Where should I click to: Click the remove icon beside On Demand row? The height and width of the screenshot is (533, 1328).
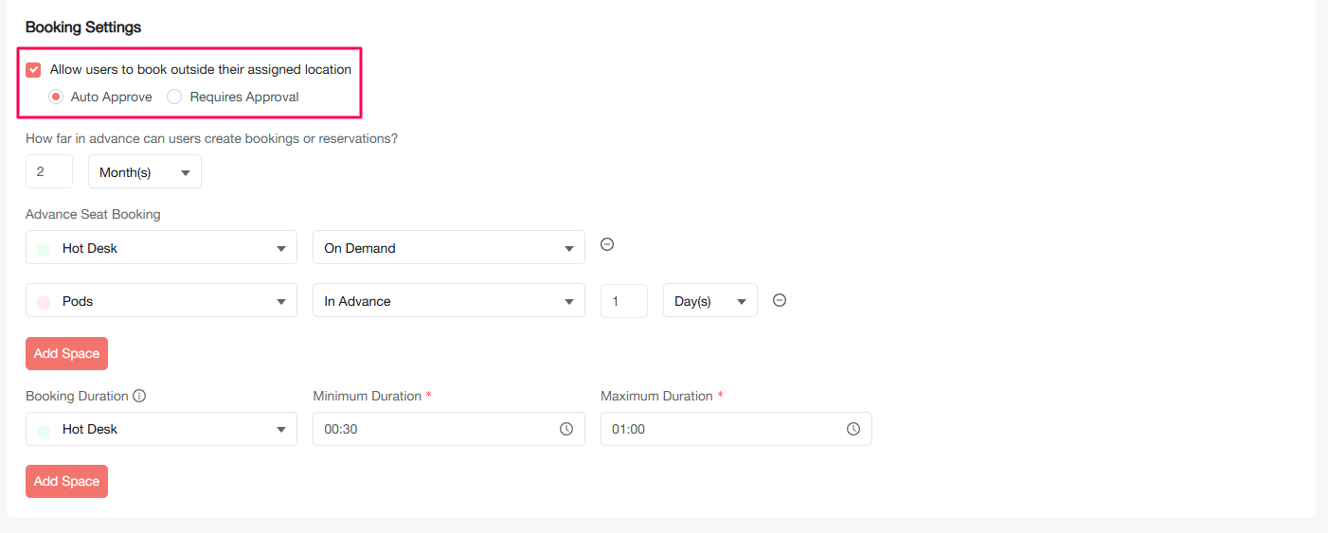(x=608, y=244)
